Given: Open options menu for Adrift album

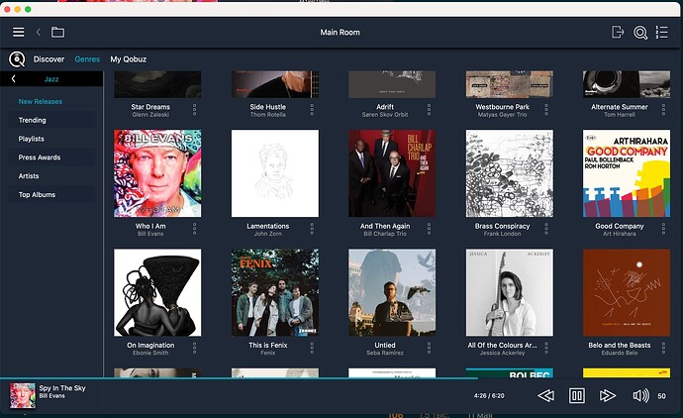Looking at the screenshot, I should [429, 110].
